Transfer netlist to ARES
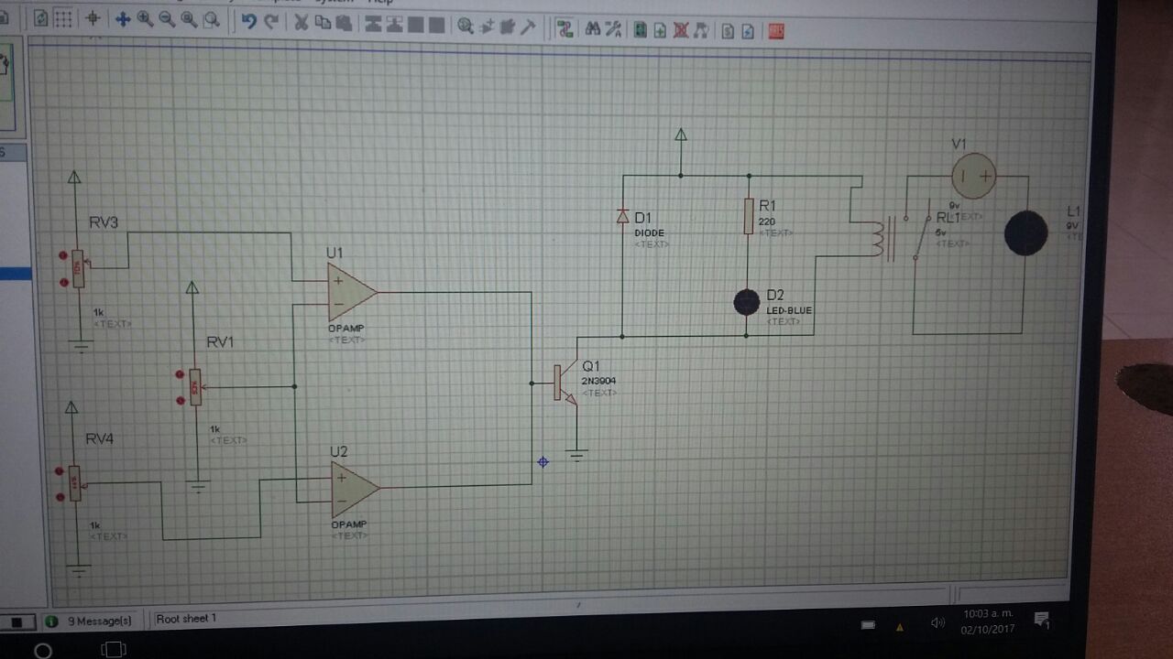 (x=776, y=31)
